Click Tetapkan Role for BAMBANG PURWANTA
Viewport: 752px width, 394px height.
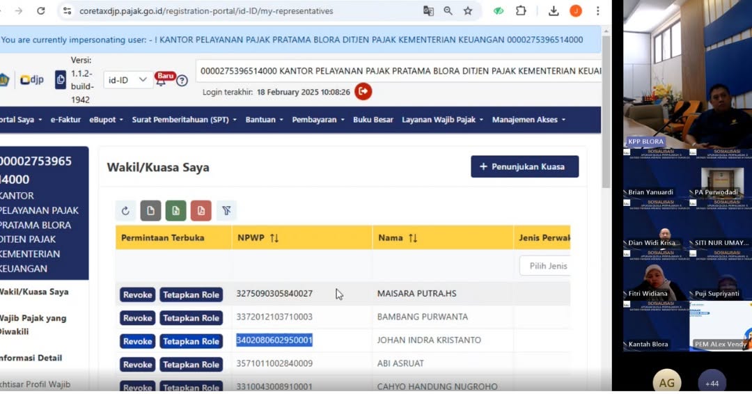(191, 318)
